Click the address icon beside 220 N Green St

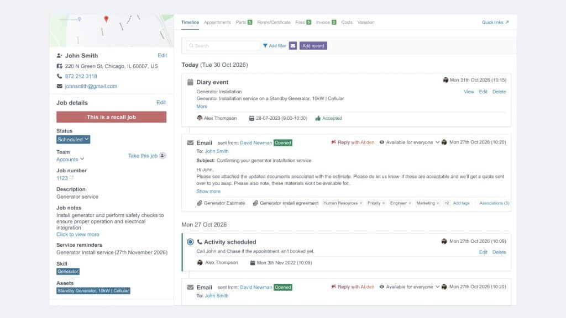(x=59, y=66)
